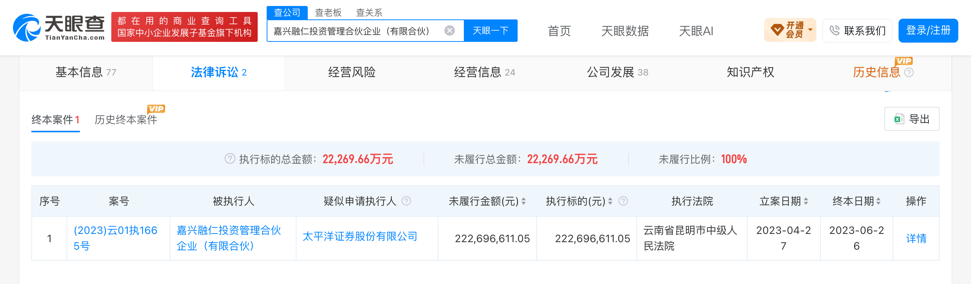Viewport: 971px width, 284px height.
Task: Open the 基本信息 tab
Action: click(86, 72)
